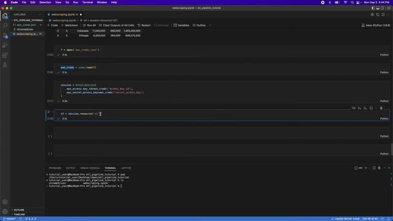
Task: Open Explorer views and more actions
Action: point(40,15)
